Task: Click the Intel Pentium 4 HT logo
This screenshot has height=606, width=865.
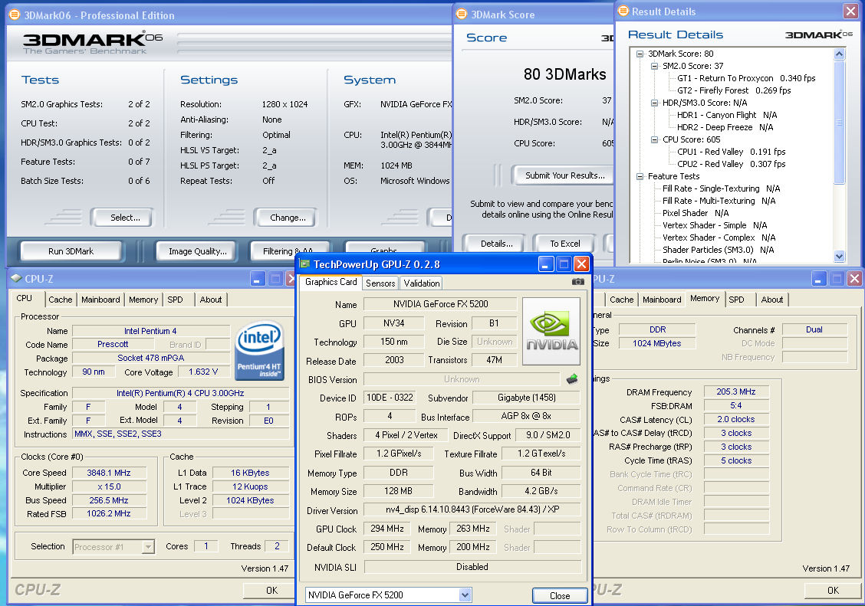Action: point(259,350)
